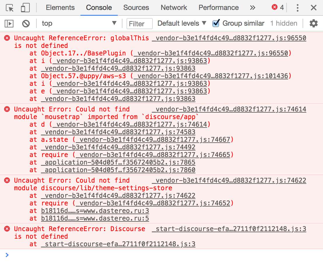Show more DevTools tabs chevron
The width and height of the screenshot is (323, 262).
tap(252, 8)
